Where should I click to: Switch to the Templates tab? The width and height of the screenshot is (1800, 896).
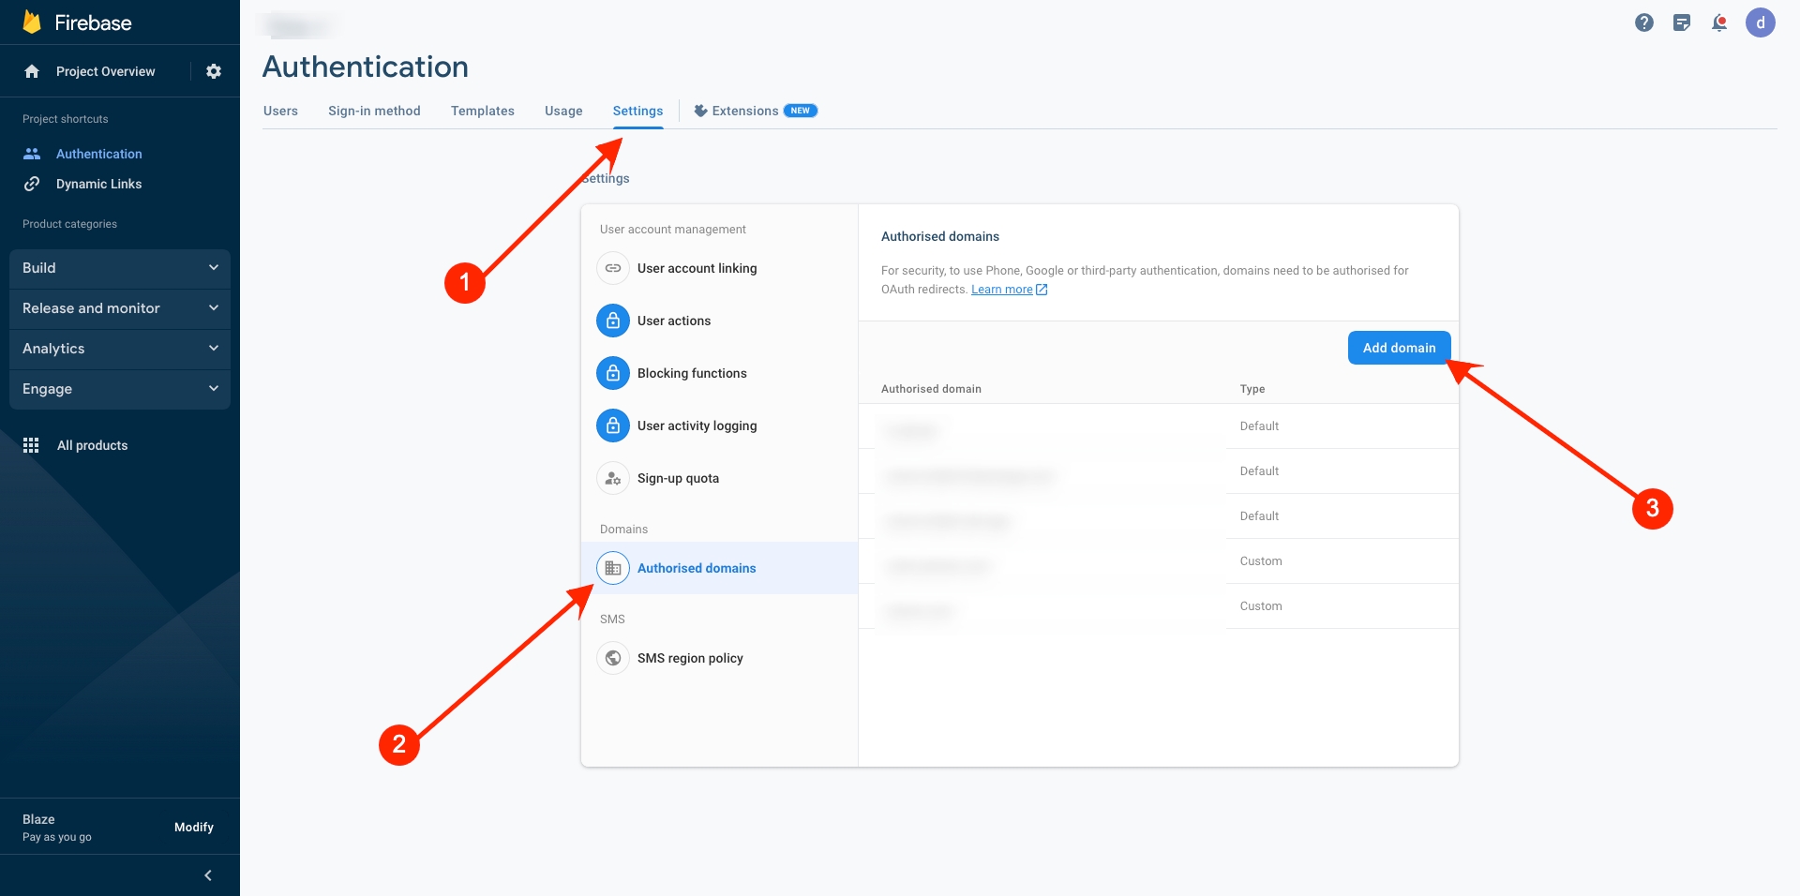(482, 111)
